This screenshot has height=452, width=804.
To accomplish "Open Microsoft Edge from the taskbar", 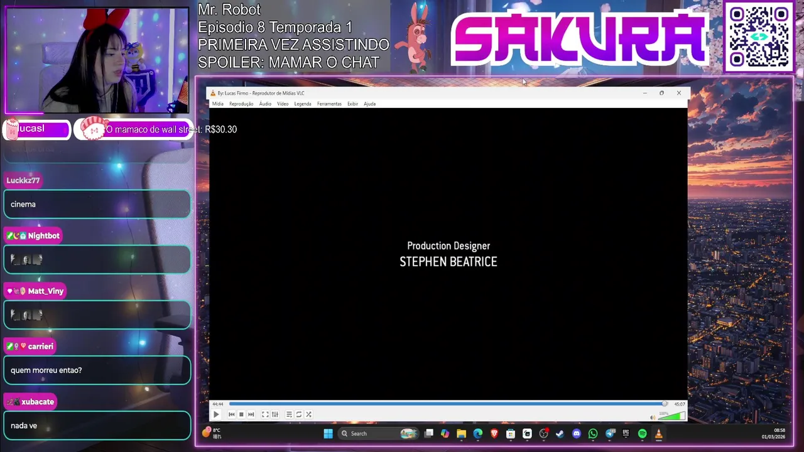I will 477,433.
